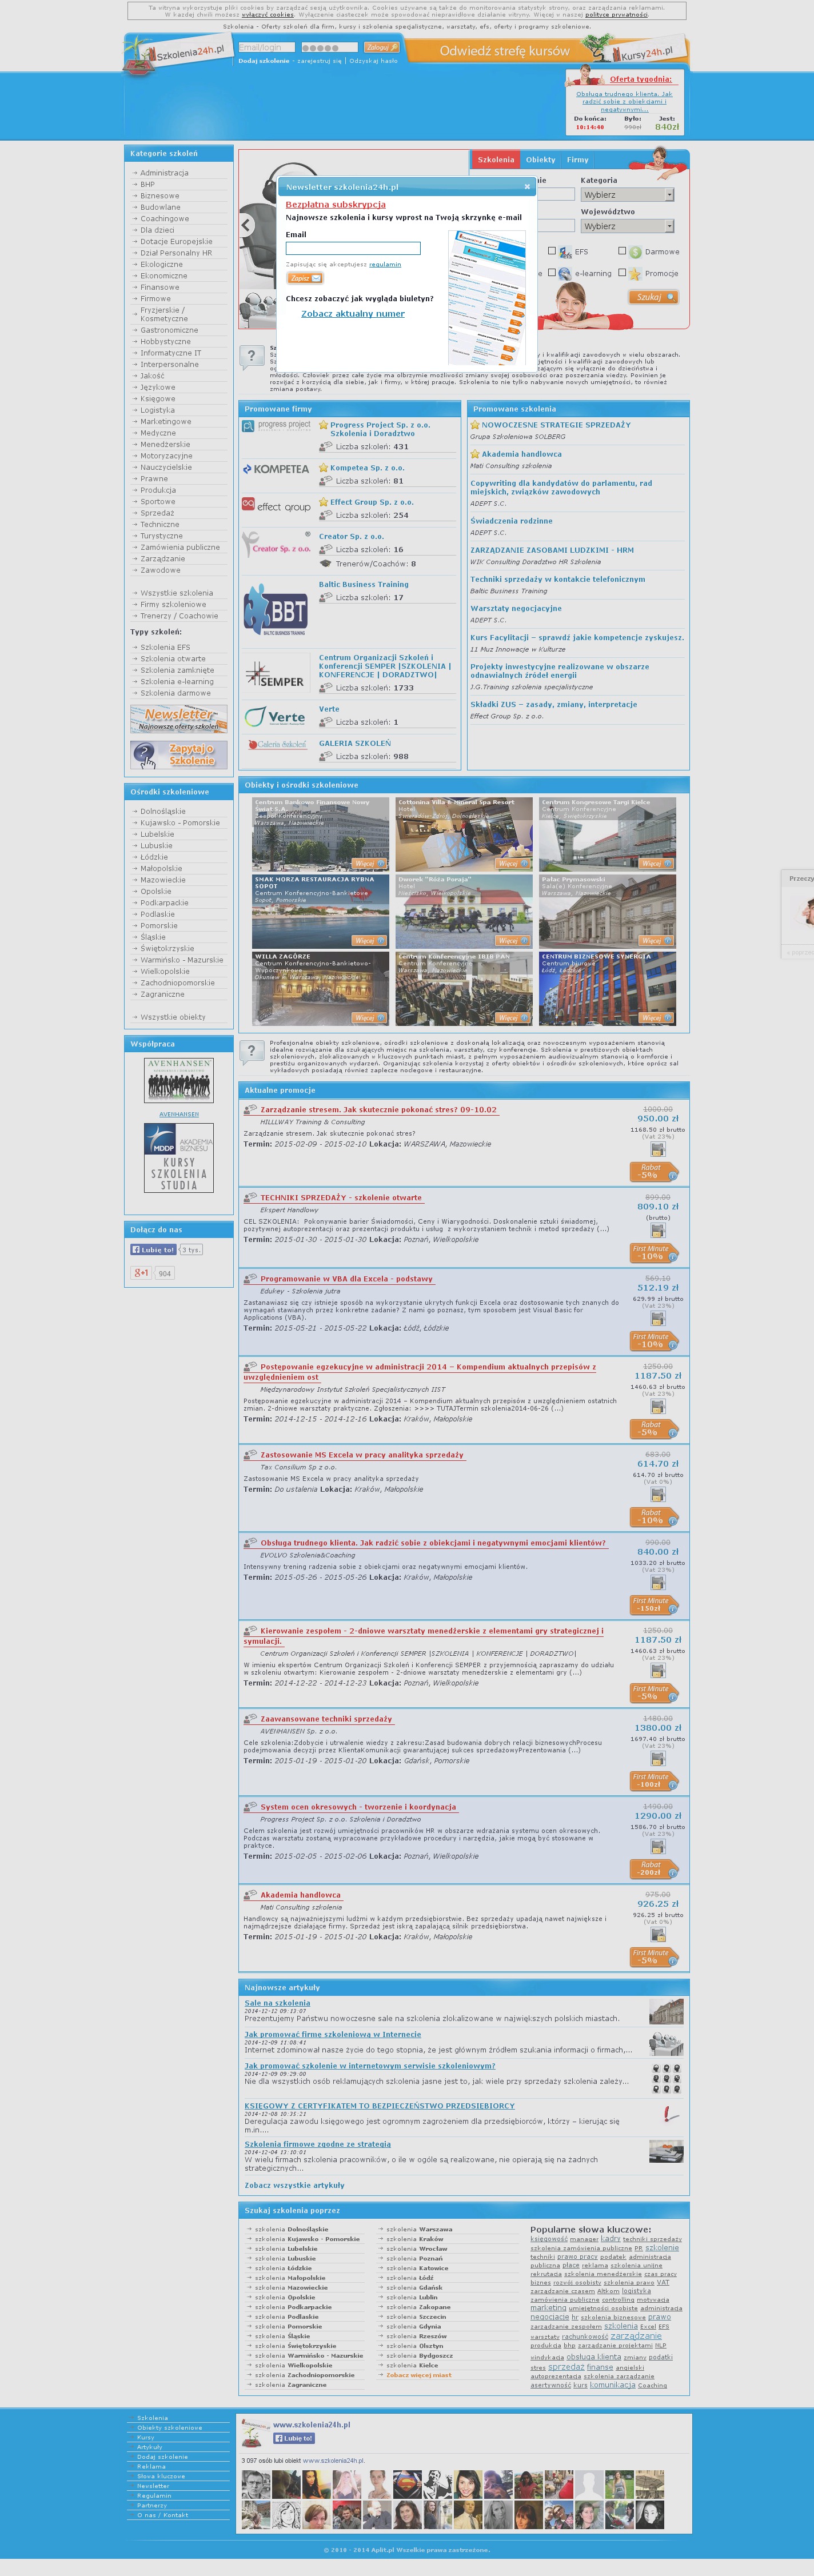Open the Cottonina Villa & Mineral Spa Resort thumbnail
Viewport: 814px width, 2576px height.
464,834
